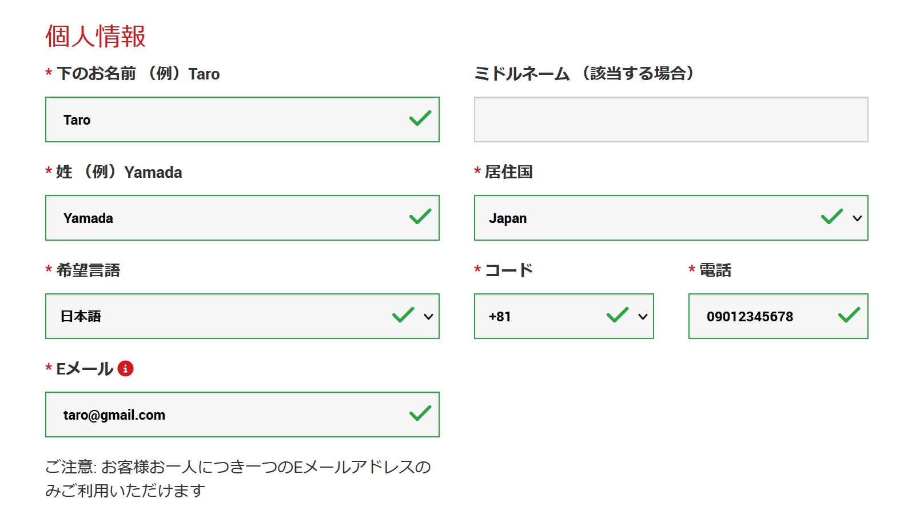Select the 日本語 language value
This screenshot has width=916, height=526.
click(81, 316)
